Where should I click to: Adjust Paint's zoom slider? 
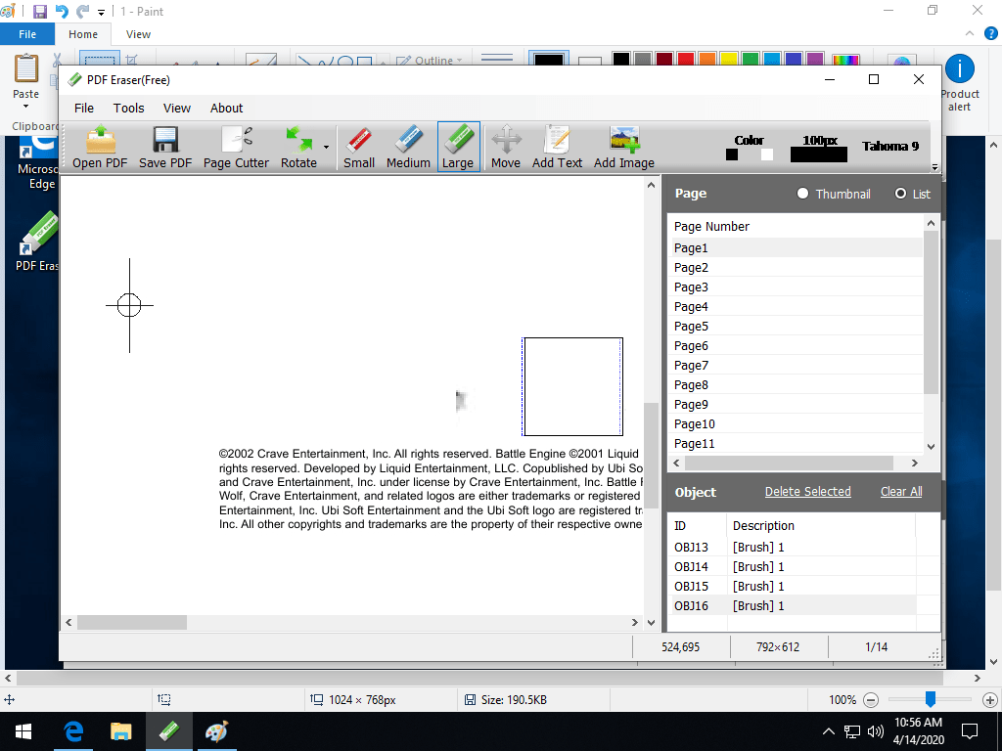click(x=931, y=699)
